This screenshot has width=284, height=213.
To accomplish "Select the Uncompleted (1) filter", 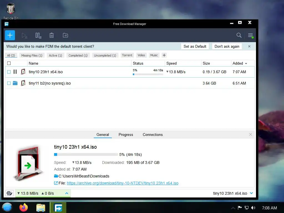I will click(x=105, y=55).
